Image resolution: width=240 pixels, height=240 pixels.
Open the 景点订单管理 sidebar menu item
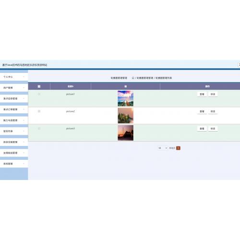point(14,109)
